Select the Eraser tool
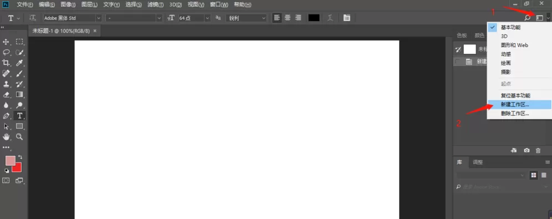552x219 pixels. [x=6, y=94]
